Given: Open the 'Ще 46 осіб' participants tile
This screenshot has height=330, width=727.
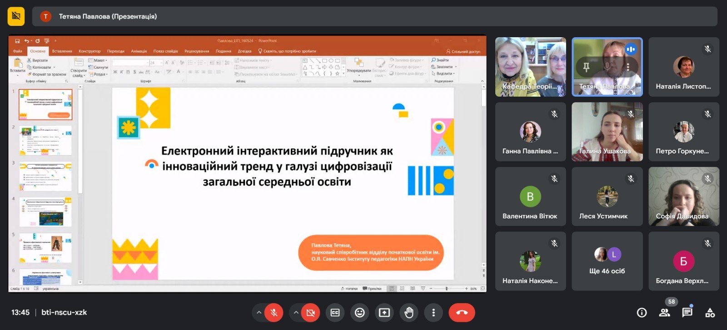Looking at the screenshot, I should point(607,261).
